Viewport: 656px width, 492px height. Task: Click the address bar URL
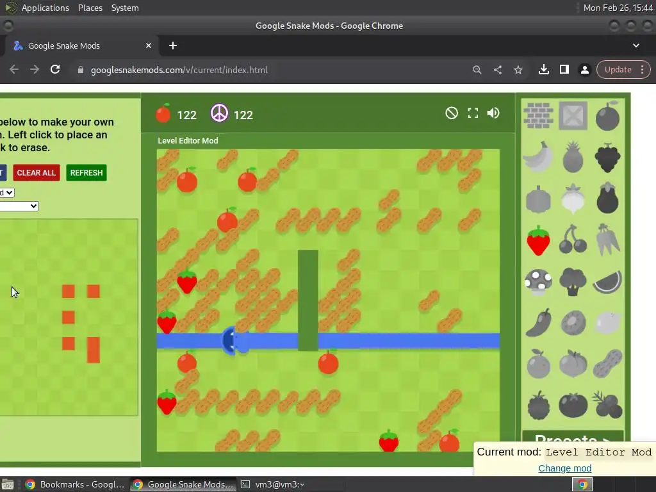pyautogui.click(x=179, y=70)
